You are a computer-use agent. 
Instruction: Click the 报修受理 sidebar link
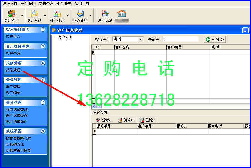13,70
